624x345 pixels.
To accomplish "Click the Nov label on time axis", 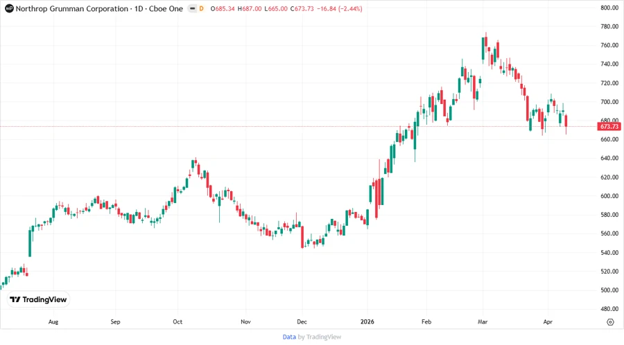I will coord(245,321).
